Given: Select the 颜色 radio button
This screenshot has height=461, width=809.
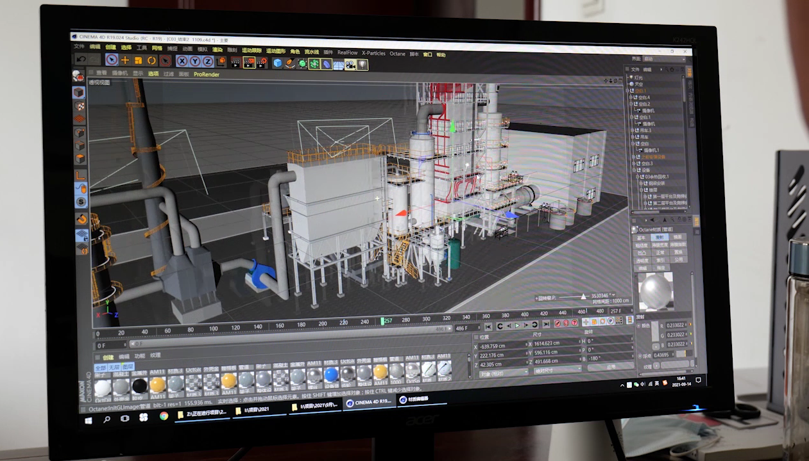Looking at the screenshot, I should (639, 325).
